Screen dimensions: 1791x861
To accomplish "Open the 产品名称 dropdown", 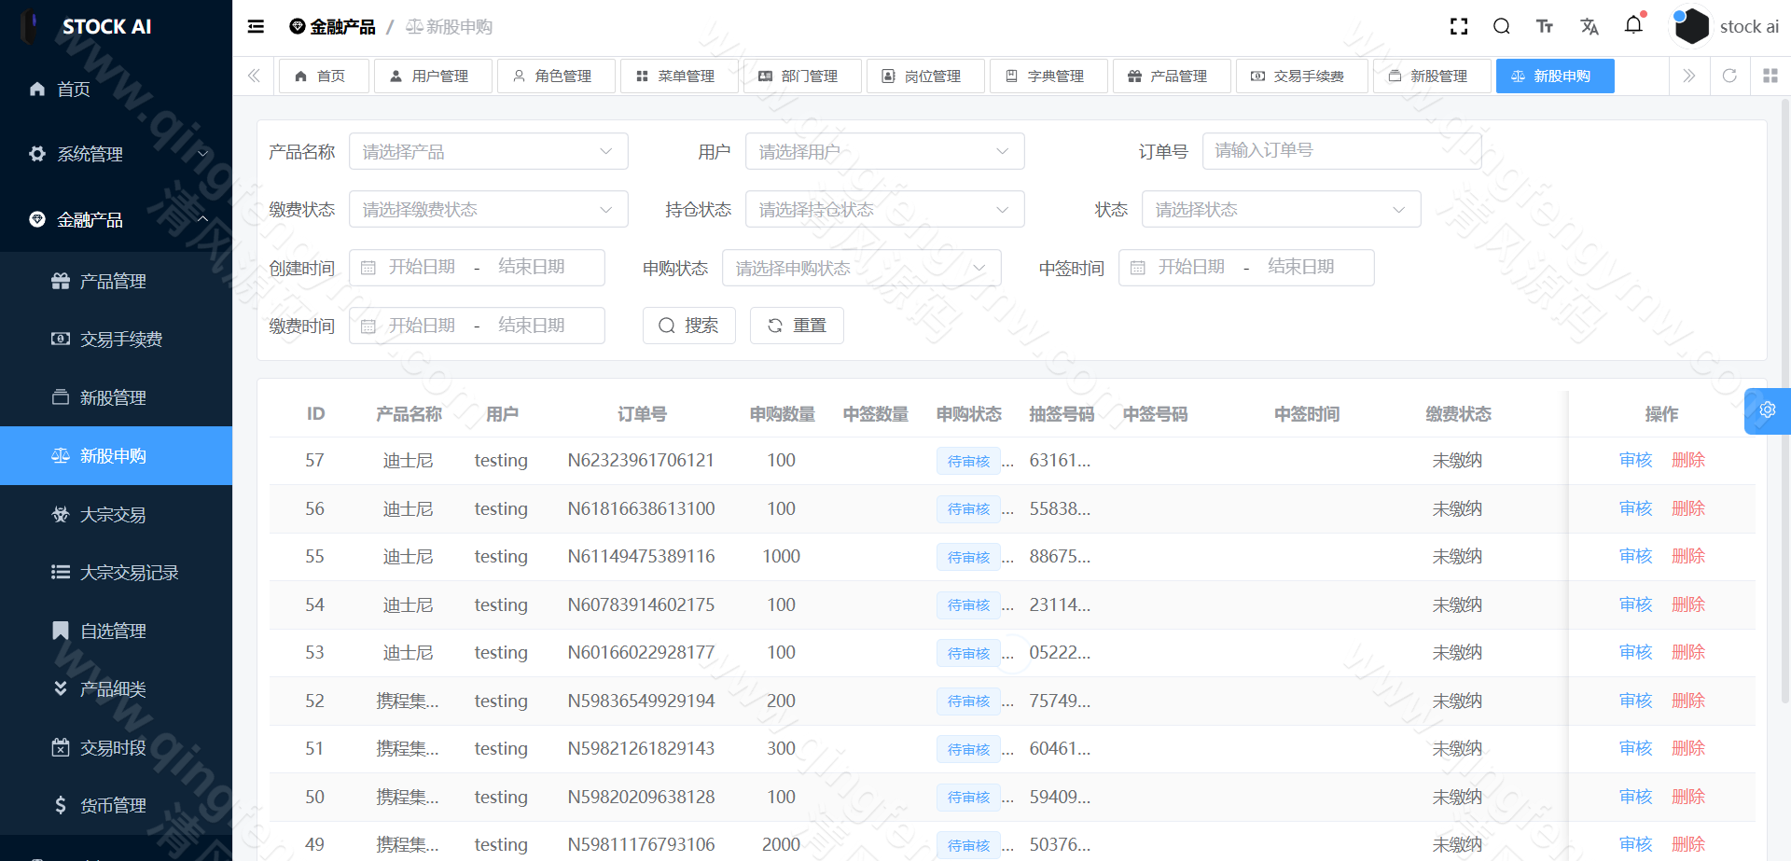I will coord(488,150).
